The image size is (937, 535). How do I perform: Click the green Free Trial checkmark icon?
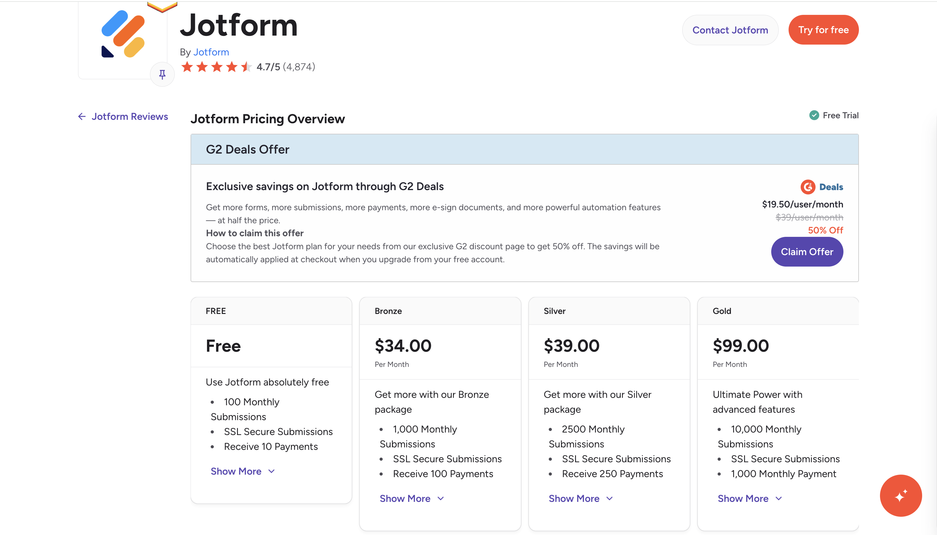click(x=814, y=115)
